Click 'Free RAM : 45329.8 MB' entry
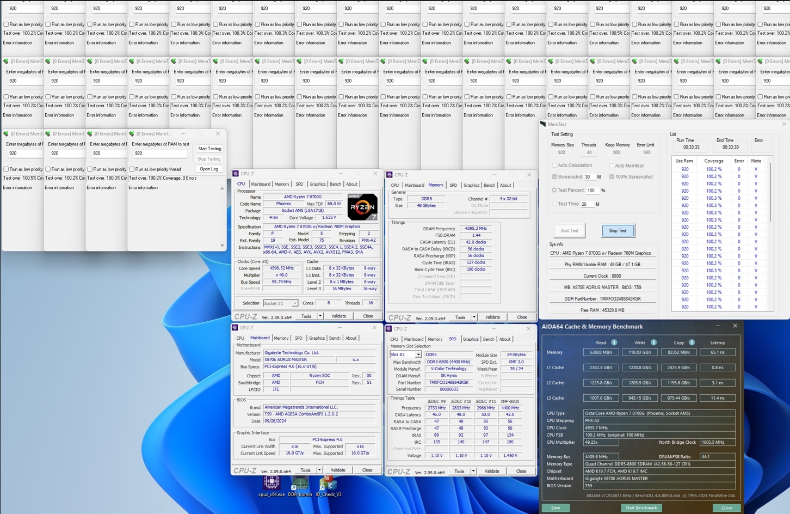 coord(602,310)
